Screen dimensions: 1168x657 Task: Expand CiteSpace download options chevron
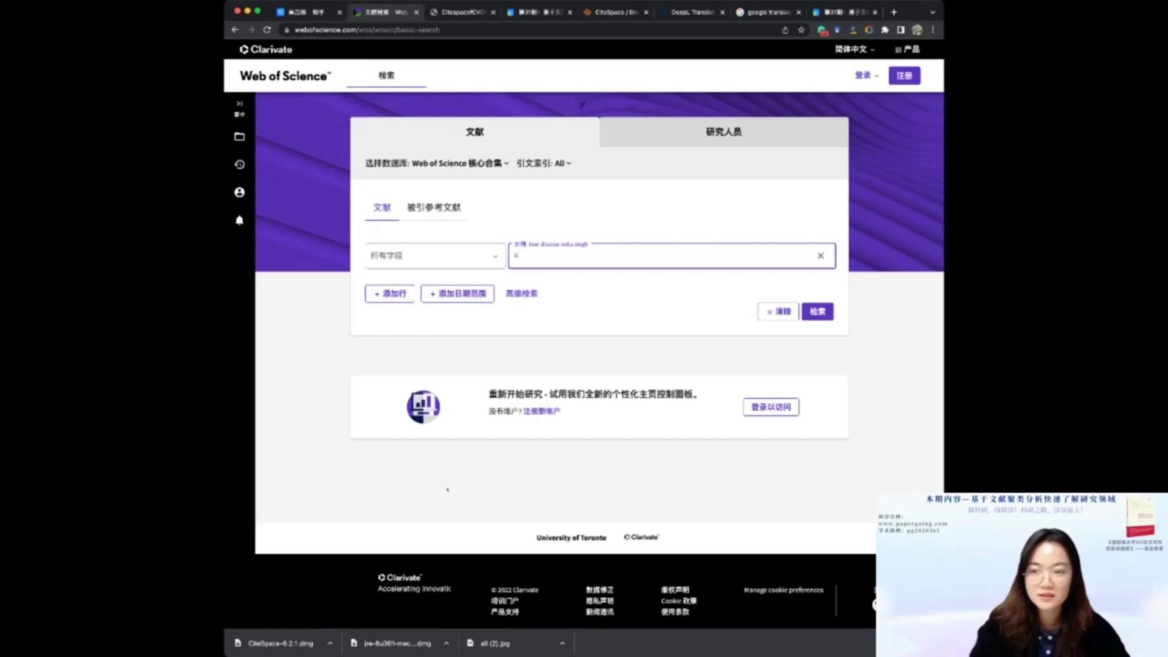pyautogui.click(x=330, y=643)
